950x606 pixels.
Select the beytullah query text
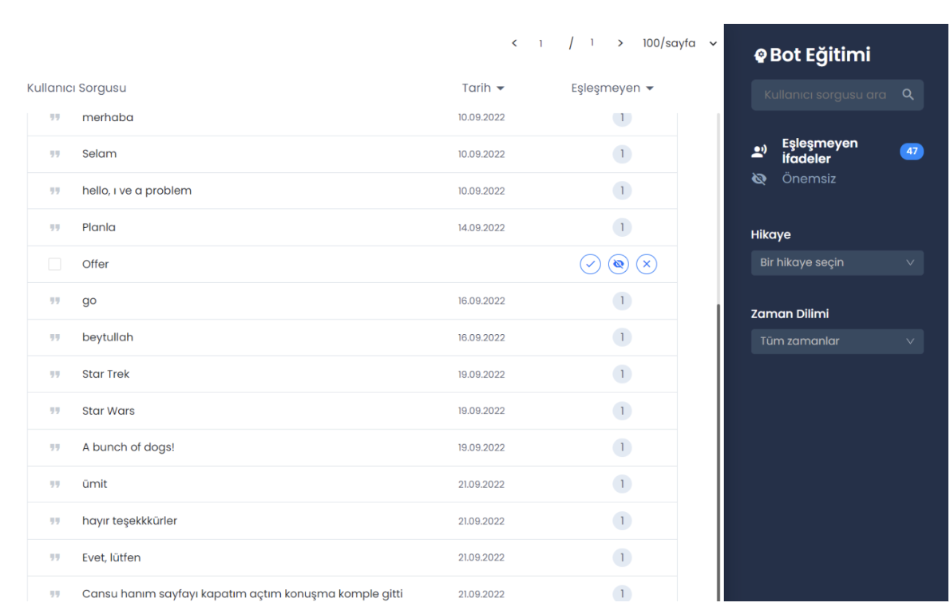[x=108, y=337]
